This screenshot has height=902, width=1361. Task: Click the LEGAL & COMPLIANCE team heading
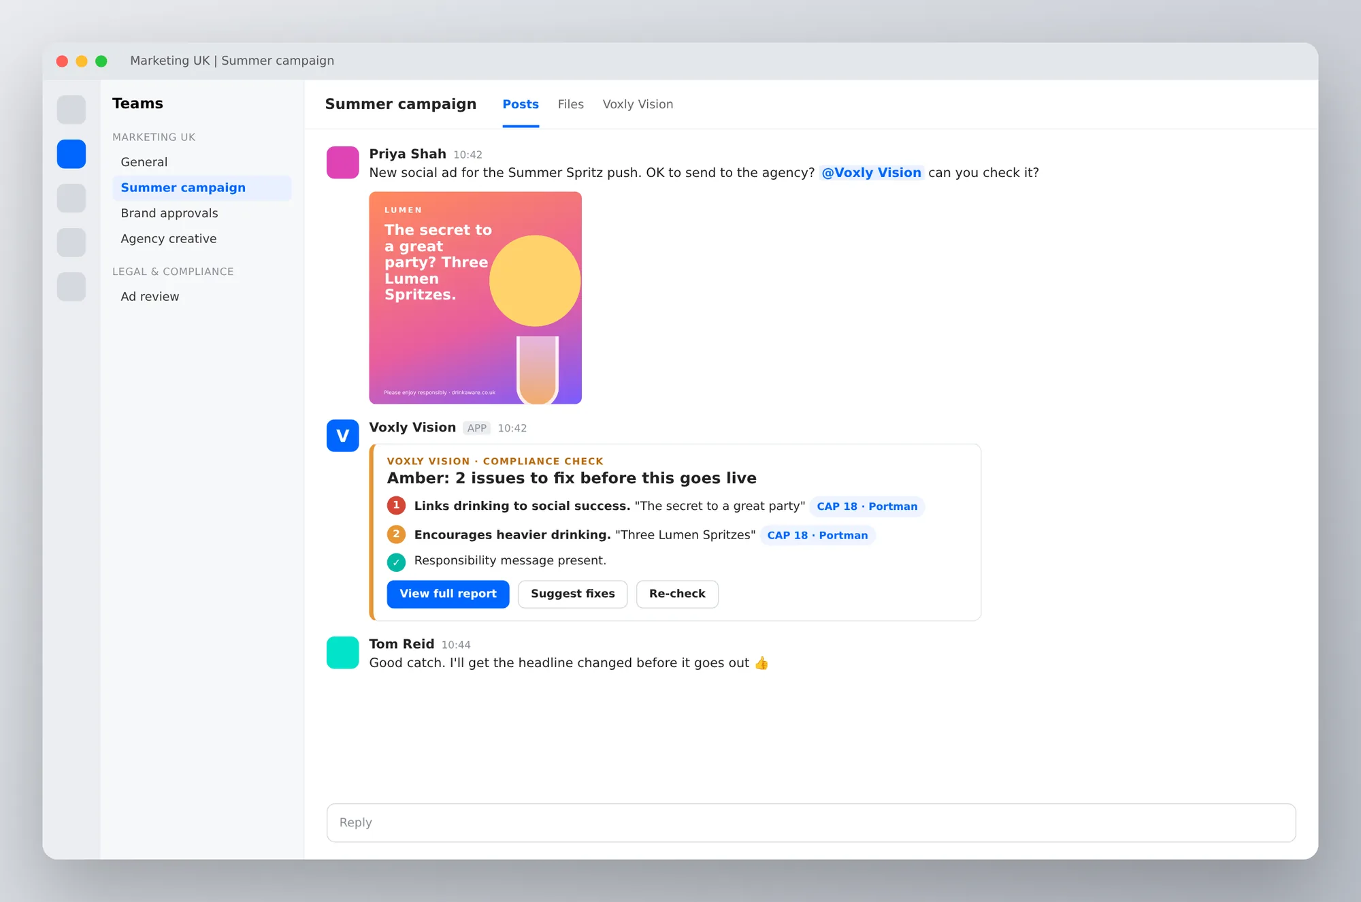click(x=173, y=272)
